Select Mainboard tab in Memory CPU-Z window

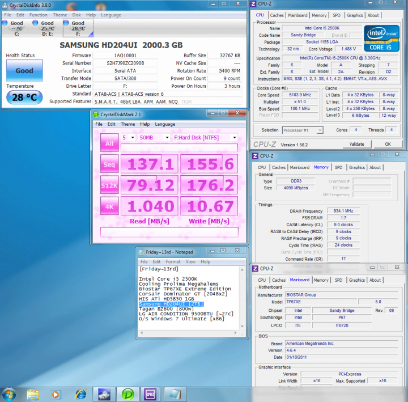click(x=300, y=167)
